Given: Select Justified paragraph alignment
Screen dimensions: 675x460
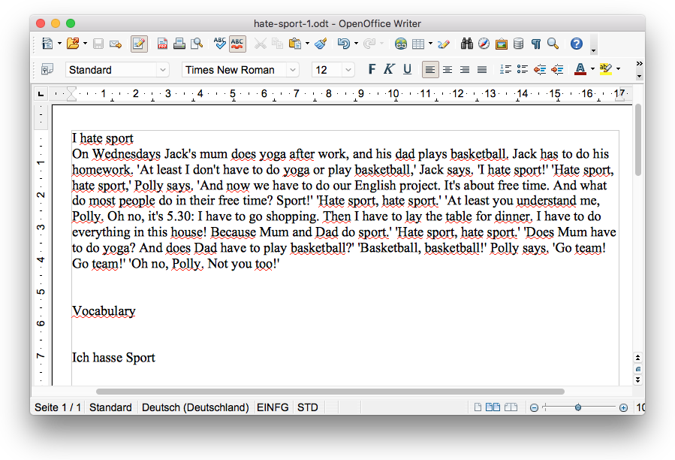Looking at the screenshot, I should pyautogui.click(x=482, y=69).
